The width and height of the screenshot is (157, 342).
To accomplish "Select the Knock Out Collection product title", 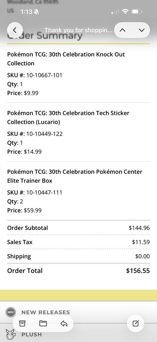I will coord(66,59).
